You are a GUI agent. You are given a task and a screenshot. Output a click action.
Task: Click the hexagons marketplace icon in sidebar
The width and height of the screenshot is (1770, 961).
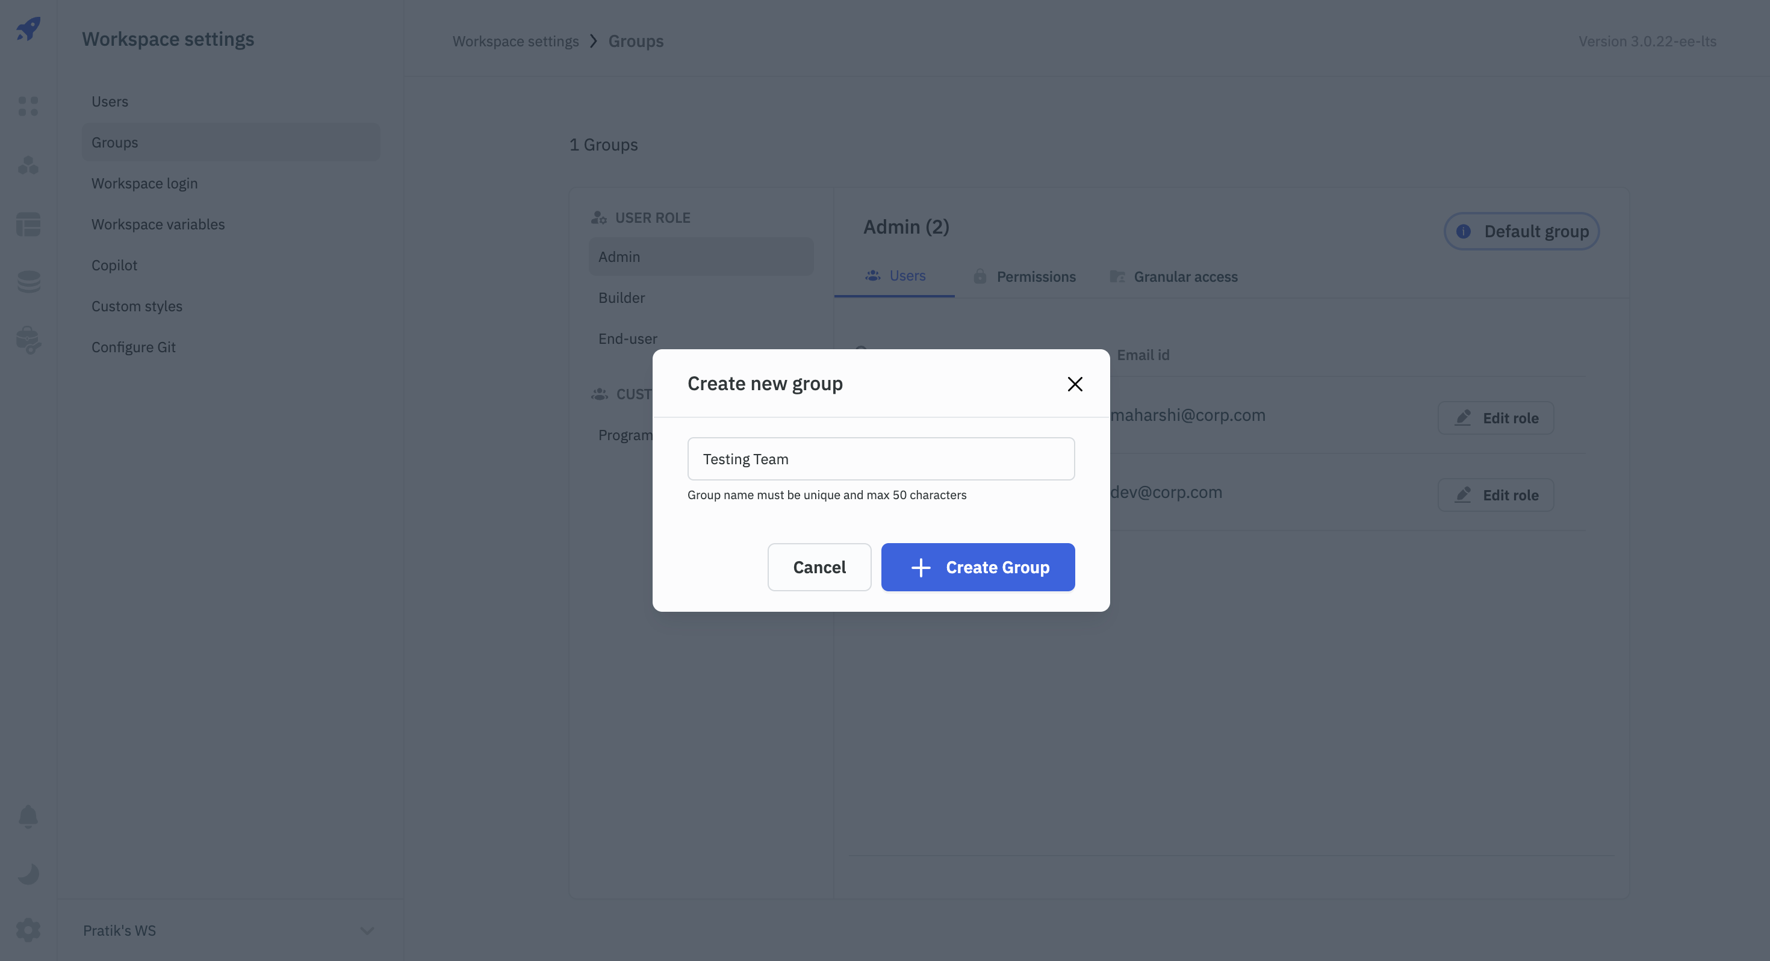(x=28, y=165)
